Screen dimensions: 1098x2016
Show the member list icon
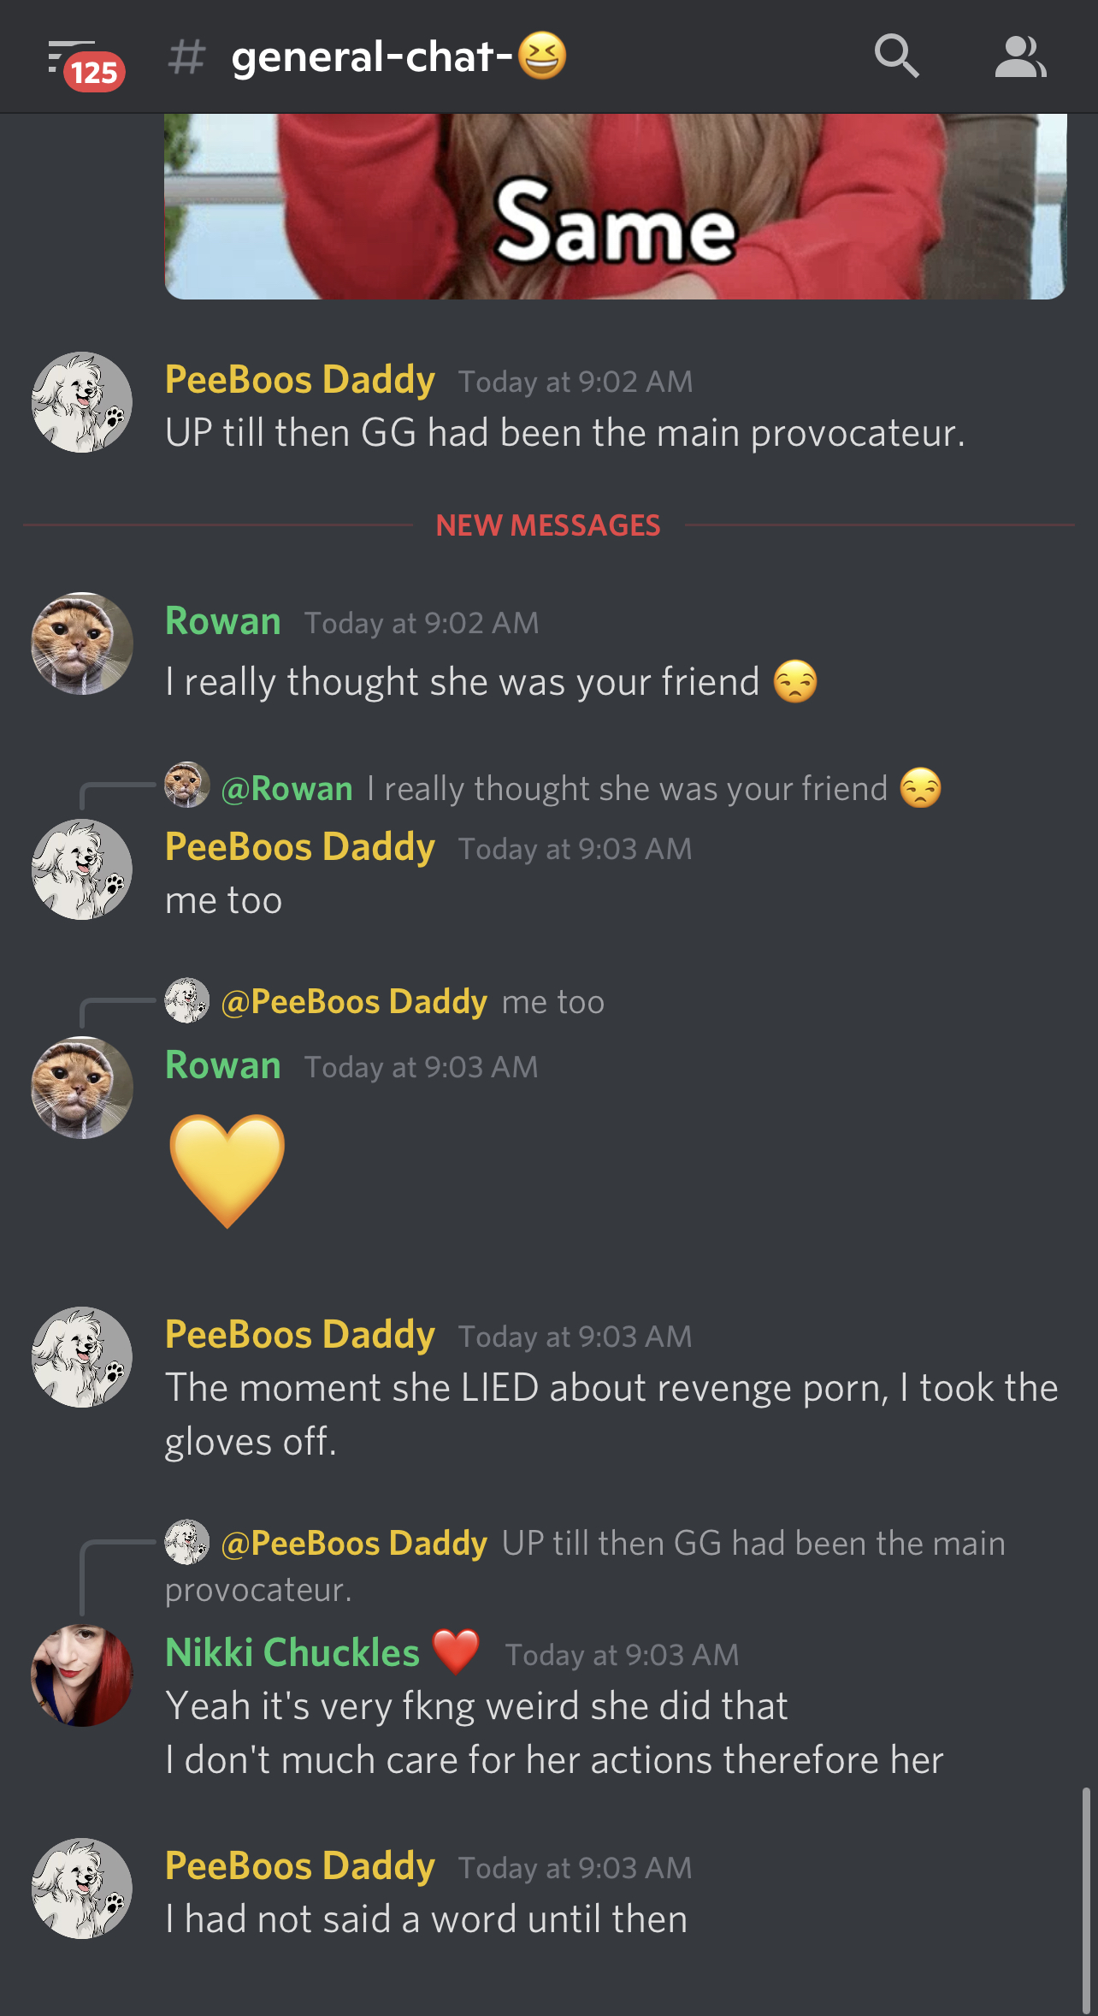coord(1020,56)
